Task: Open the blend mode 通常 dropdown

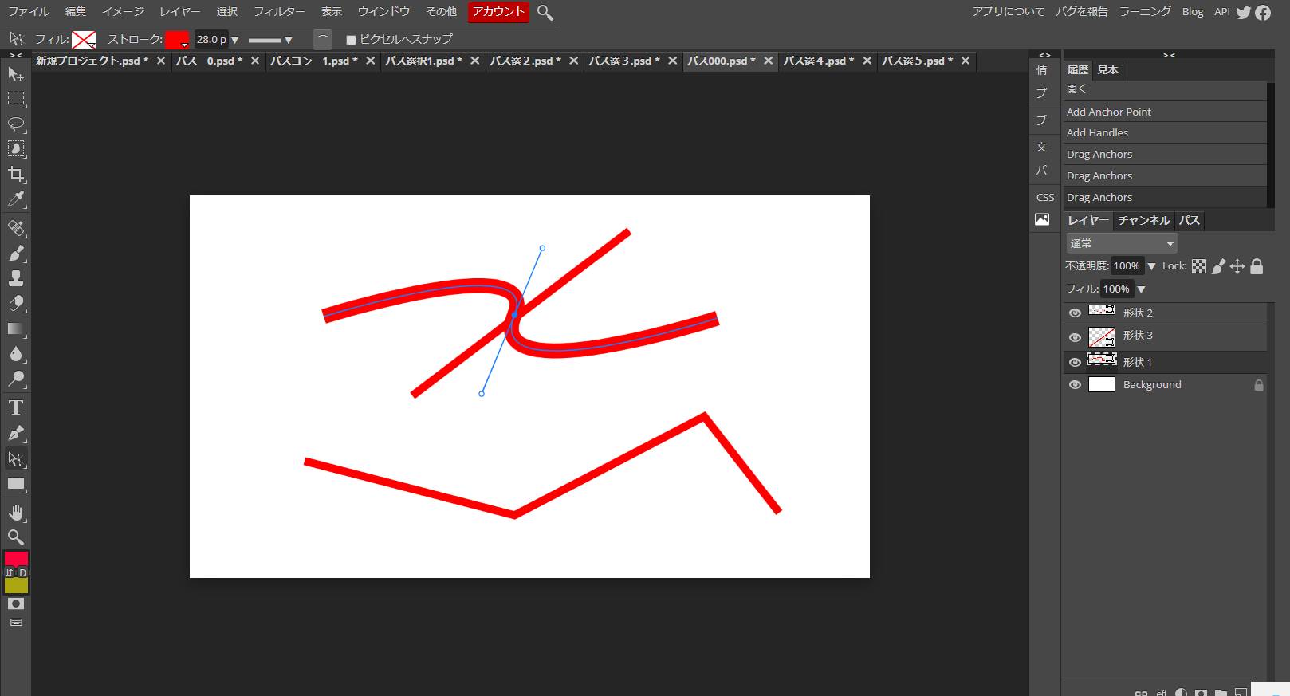Action: point(1121,243)
